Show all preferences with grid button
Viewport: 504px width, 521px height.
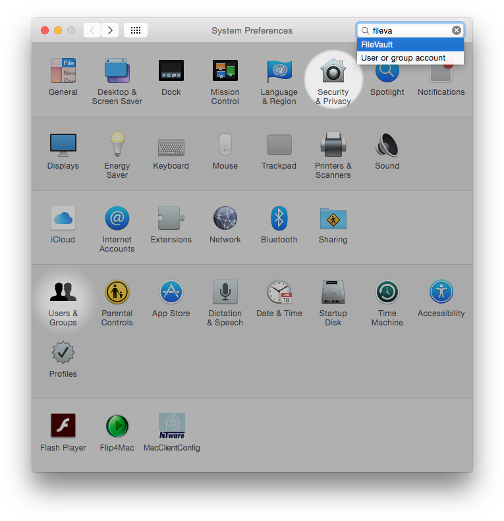[136, 30]
